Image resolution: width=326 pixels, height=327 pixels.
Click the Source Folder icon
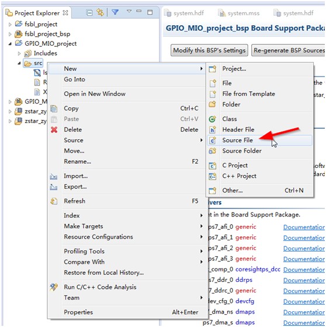click(x=213, y=151)
